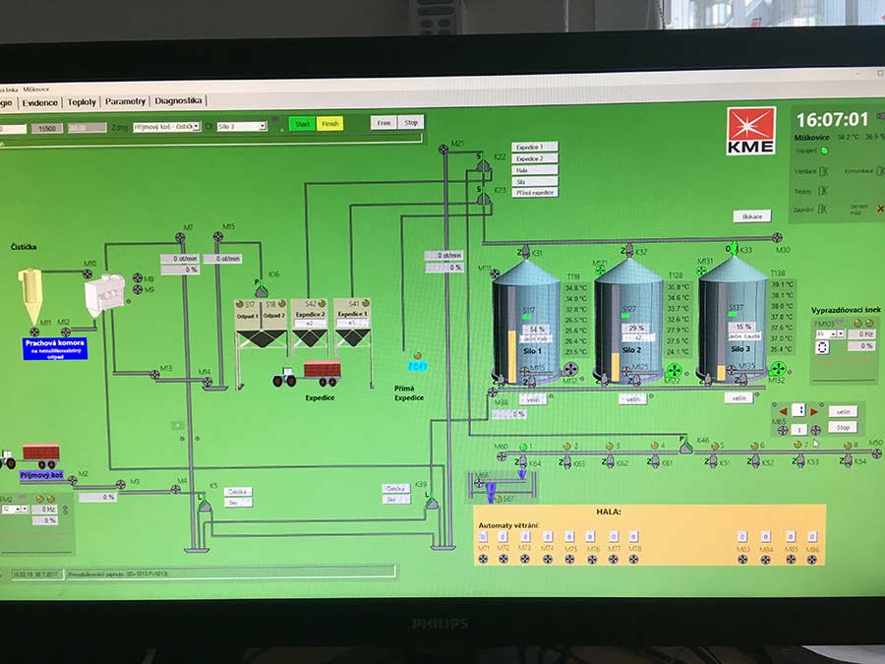The height and width of the screenshot is (664, 885).
Task: Open the Zdroj source dropdown
Action: pyautogui.click(x=166, y=126)
